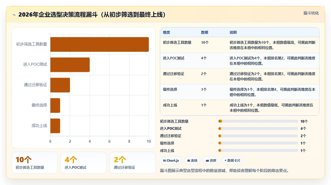Click the 初步筛选工具数量 bar in the chart
The image size is (331, 185).
click(x=99, y=44)
